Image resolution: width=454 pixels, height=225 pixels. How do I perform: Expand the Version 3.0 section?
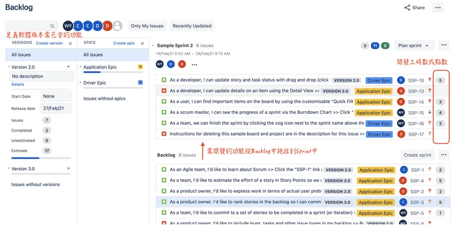click(9, 168)
